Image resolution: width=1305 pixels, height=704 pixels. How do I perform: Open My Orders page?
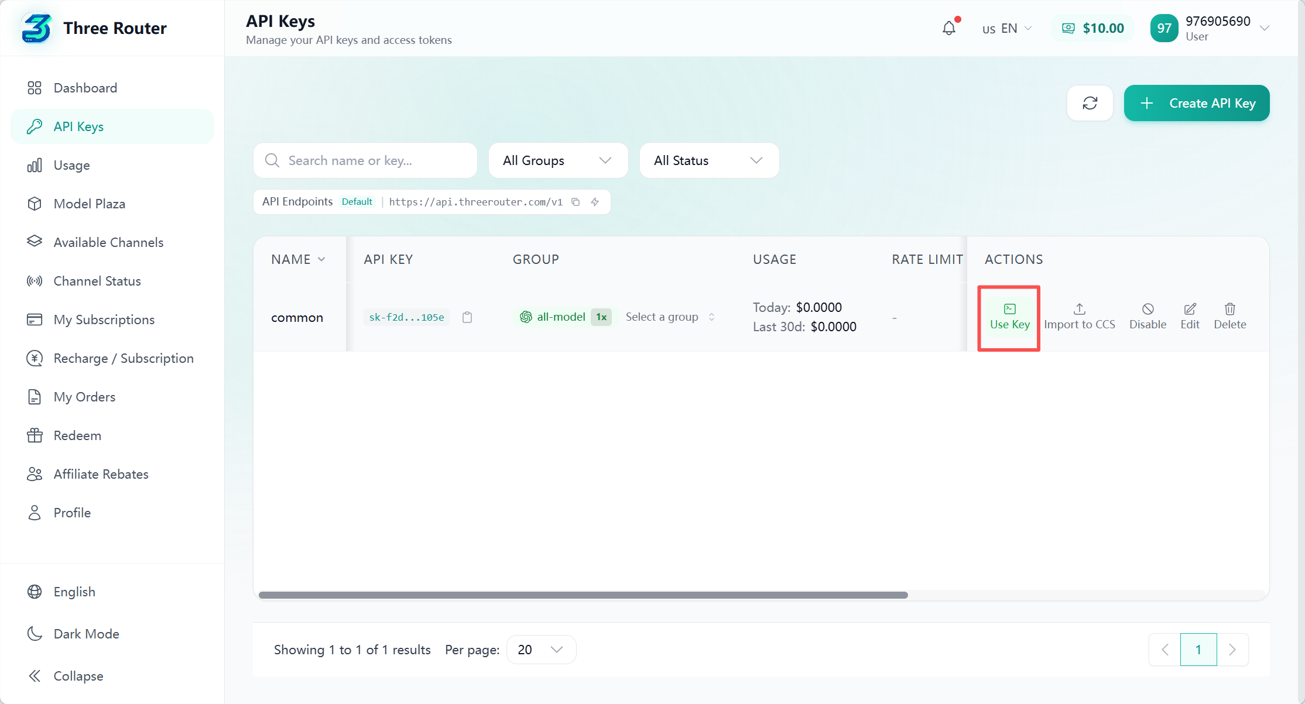point(112,397)
